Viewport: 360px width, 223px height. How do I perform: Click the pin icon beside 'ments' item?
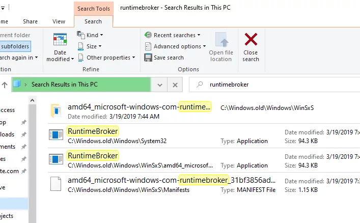(23, 147)
